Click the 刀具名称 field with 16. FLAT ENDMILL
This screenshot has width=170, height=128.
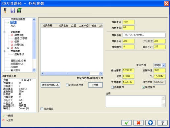(x=144, y=35)
